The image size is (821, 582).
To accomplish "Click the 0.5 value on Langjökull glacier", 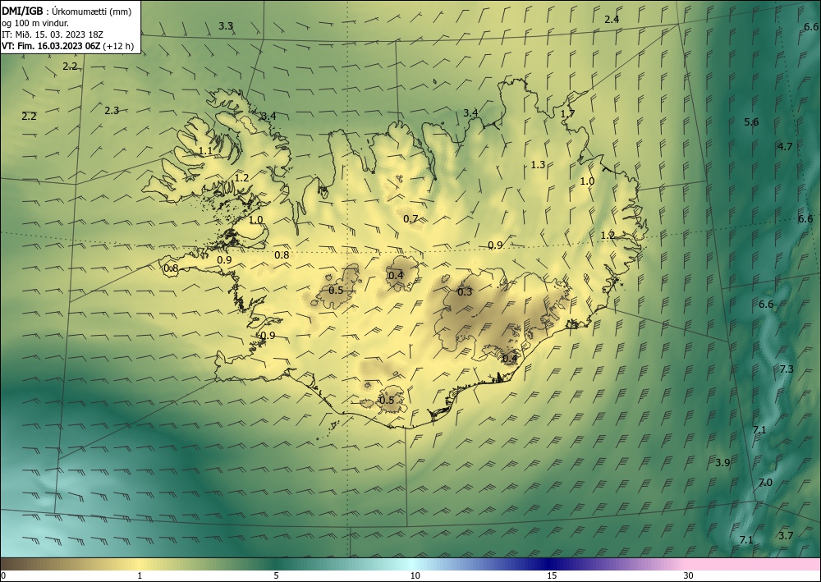I will [336, 291].
